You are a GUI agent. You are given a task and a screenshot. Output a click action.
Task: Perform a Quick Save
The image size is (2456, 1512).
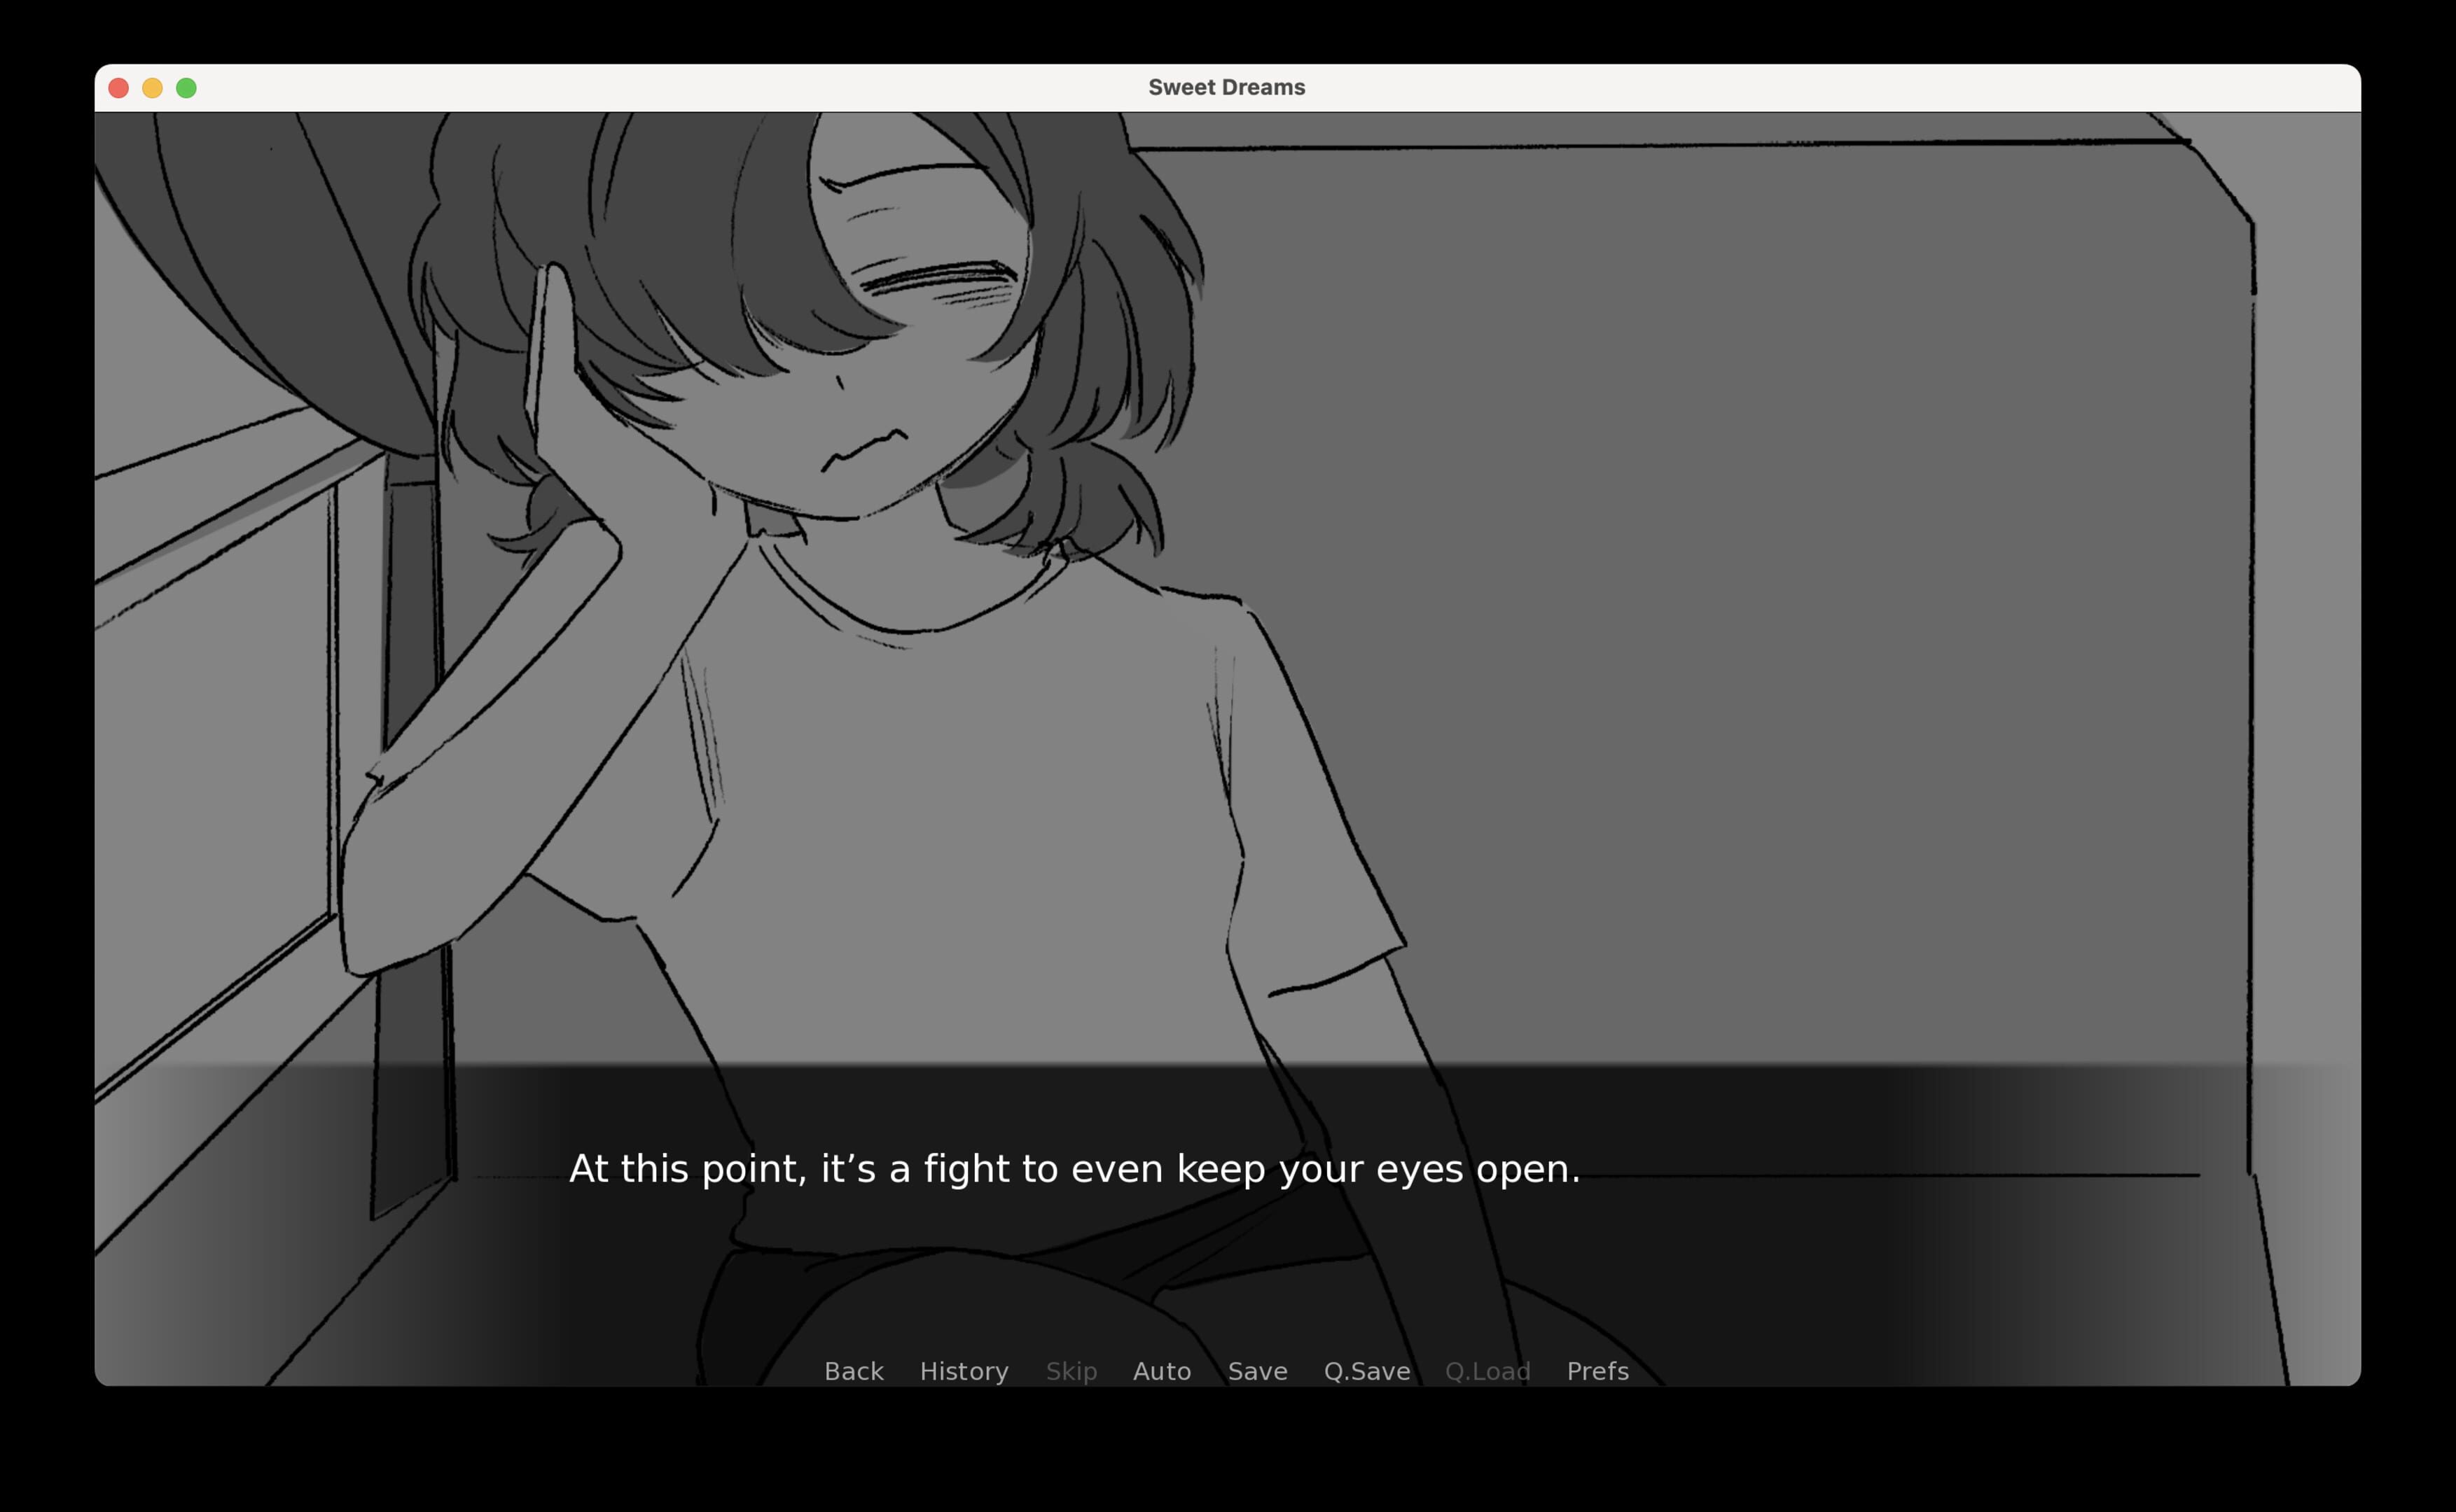pos(1366,1371)
